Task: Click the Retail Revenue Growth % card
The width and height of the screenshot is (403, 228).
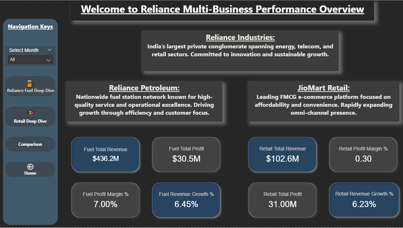Action: click(x=364, y=200)
